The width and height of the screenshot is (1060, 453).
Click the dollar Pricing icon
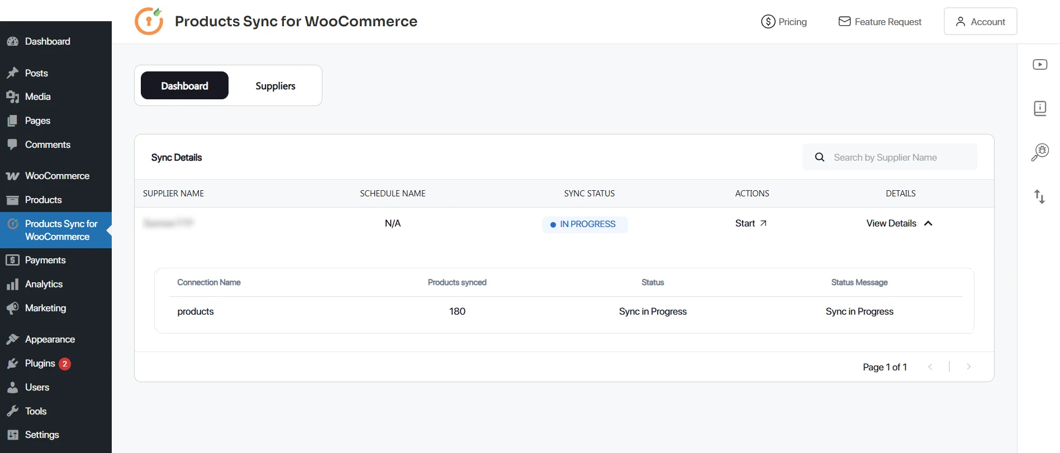pos(768,22)
